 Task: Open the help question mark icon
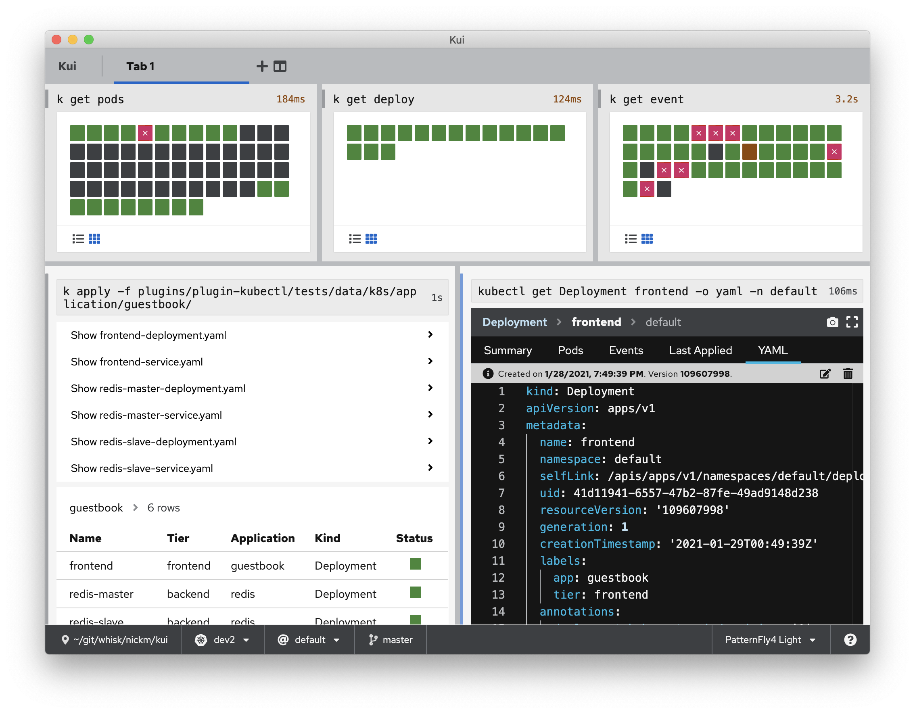coord(850,640)
